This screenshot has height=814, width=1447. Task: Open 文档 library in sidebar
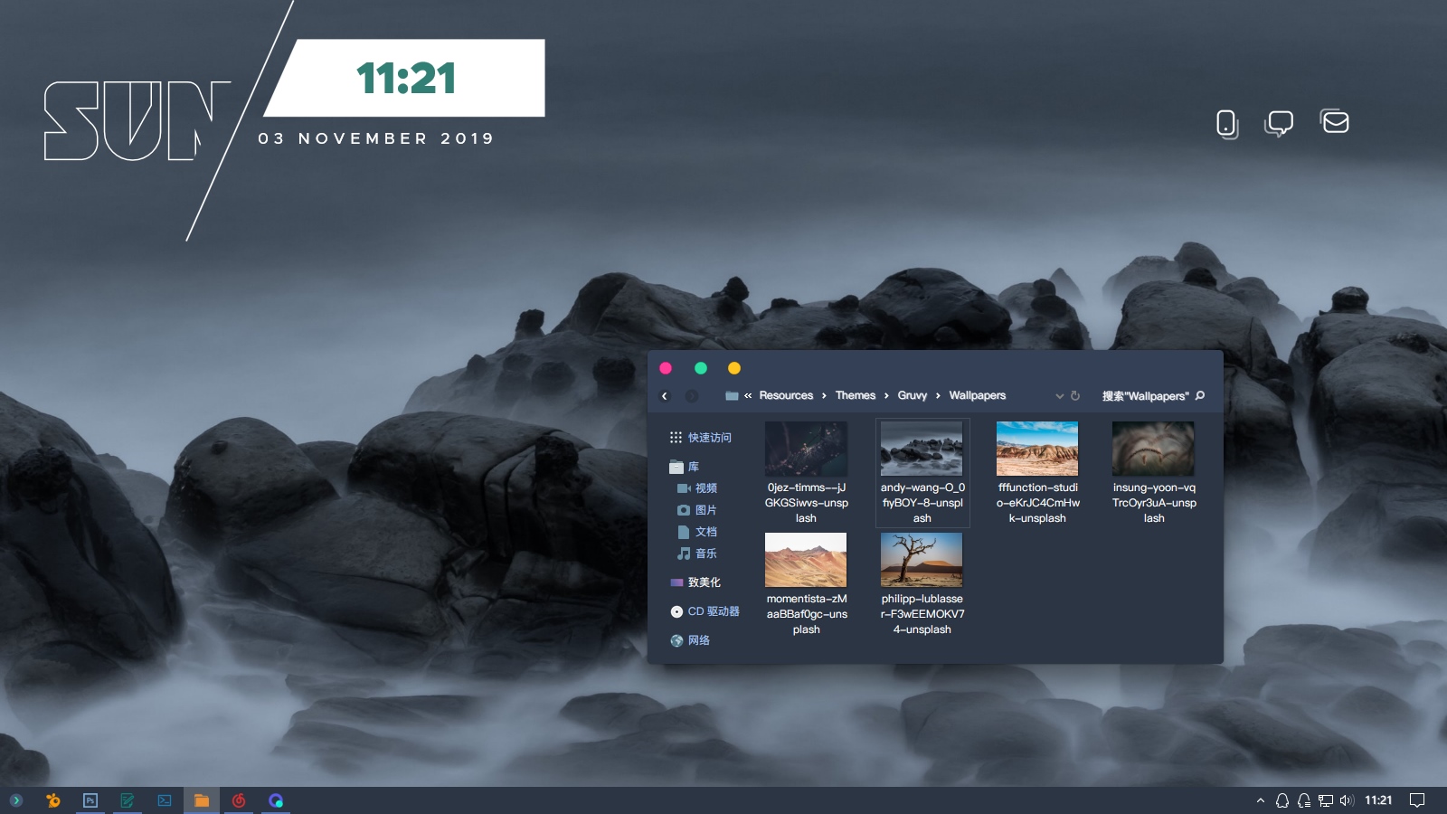pos(697,532)
